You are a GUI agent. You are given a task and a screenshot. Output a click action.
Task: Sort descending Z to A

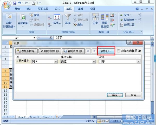click(x=50, y=25)
